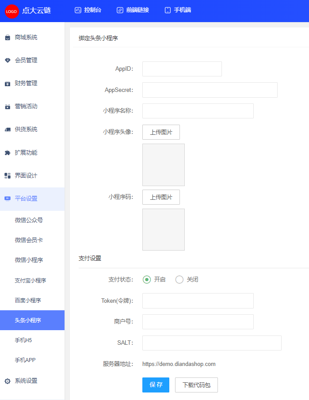The height and width of the screenshot is (400, 309).
Task: Click the 小程序码 image preview box
Action: 164,229
